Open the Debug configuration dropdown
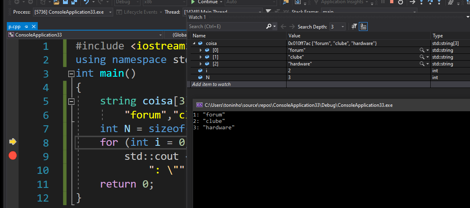 137,2
